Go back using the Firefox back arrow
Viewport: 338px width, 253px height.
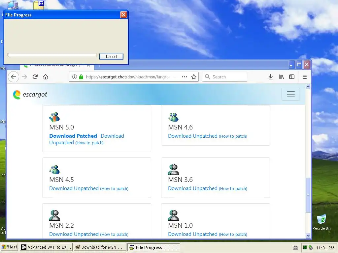coord(14,77)
